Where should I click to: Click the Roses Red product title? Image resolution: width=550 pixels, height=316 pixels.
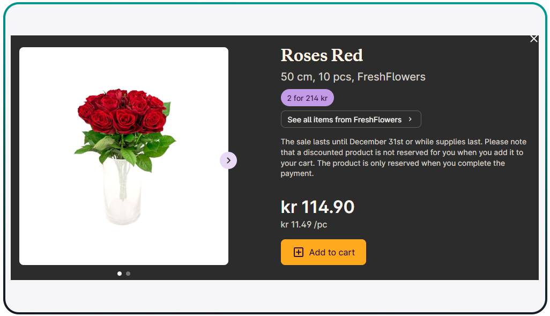pyautogui.click(x=322, y=55)
